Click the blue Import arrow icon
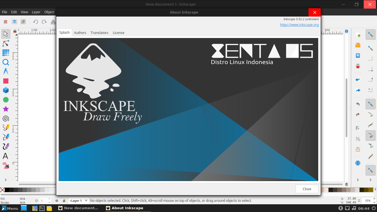This screenshot has width=377, height=212. point(358,80)
